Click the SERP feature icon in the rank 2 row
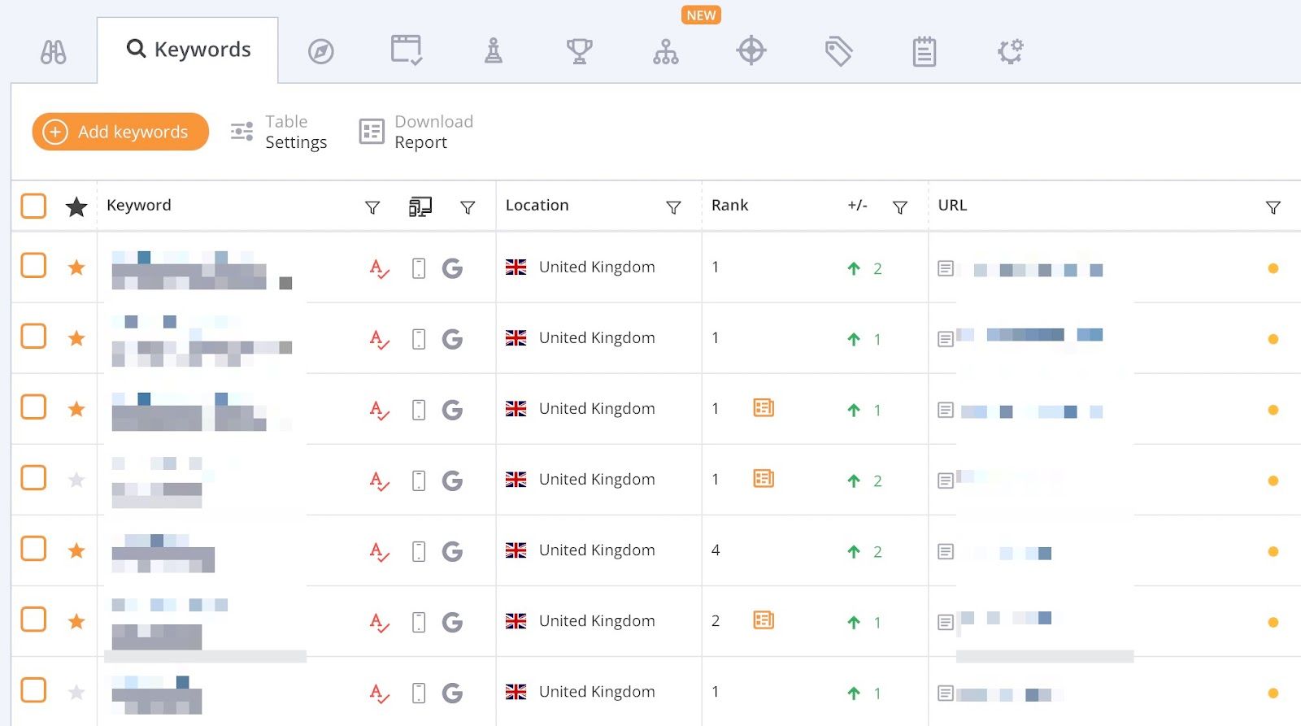1301x726 pixels. point(764,619)
